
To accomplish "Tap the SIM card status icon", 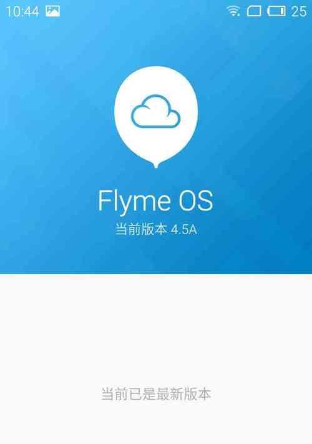I will click(x=254, y=12).
